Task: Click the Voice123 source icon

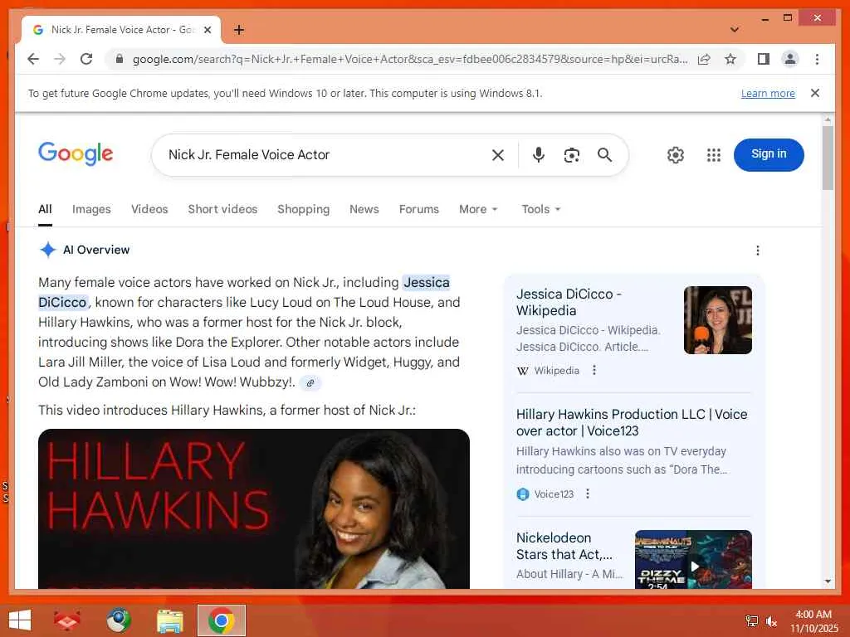Action: (x=523, y=494)
